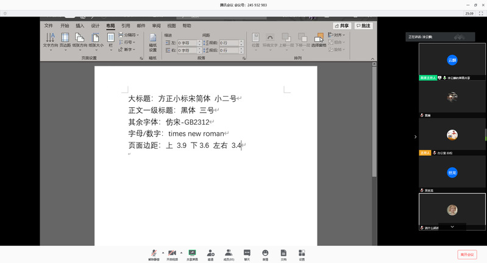Unmute microphone in meeting toolbar
The width and height of the screenshot is (487, 263).
tap(154, 253)
